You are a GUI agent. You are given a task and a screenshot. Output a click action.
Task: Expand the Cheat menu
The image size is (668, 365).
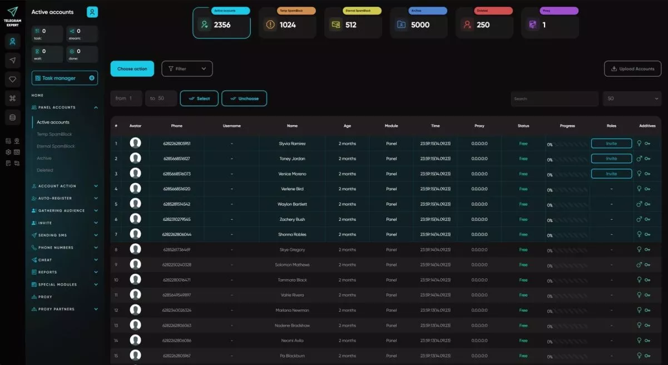pos(65,260)
